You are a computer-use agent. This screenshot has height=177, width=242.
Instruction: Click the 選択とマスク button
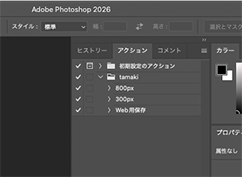click(x=224, y=27)
